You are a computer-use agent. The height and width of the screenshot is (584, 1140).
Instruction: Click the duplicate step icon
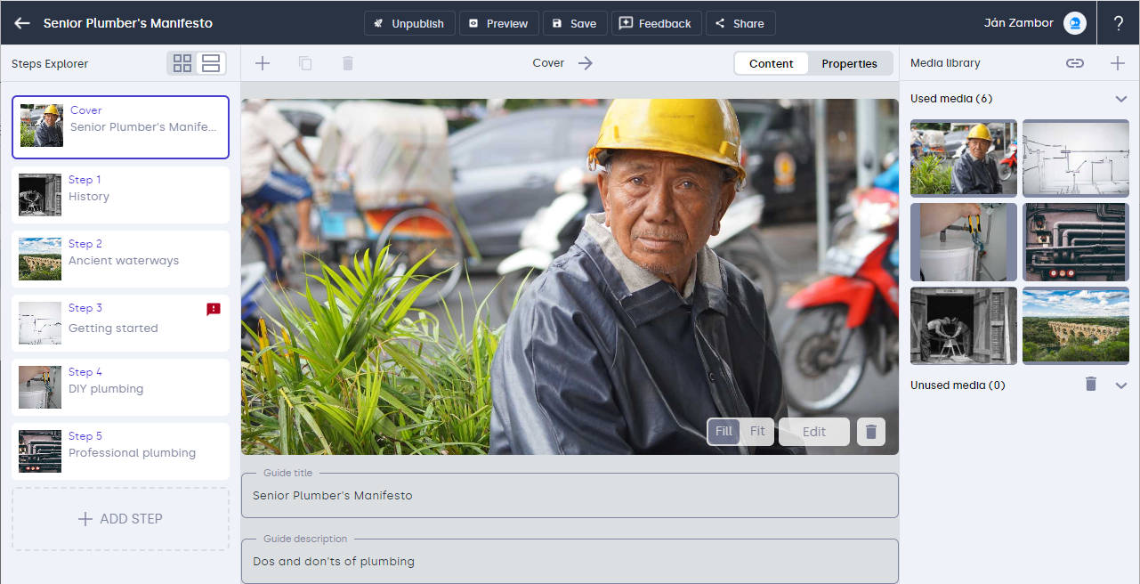point(305,63)
